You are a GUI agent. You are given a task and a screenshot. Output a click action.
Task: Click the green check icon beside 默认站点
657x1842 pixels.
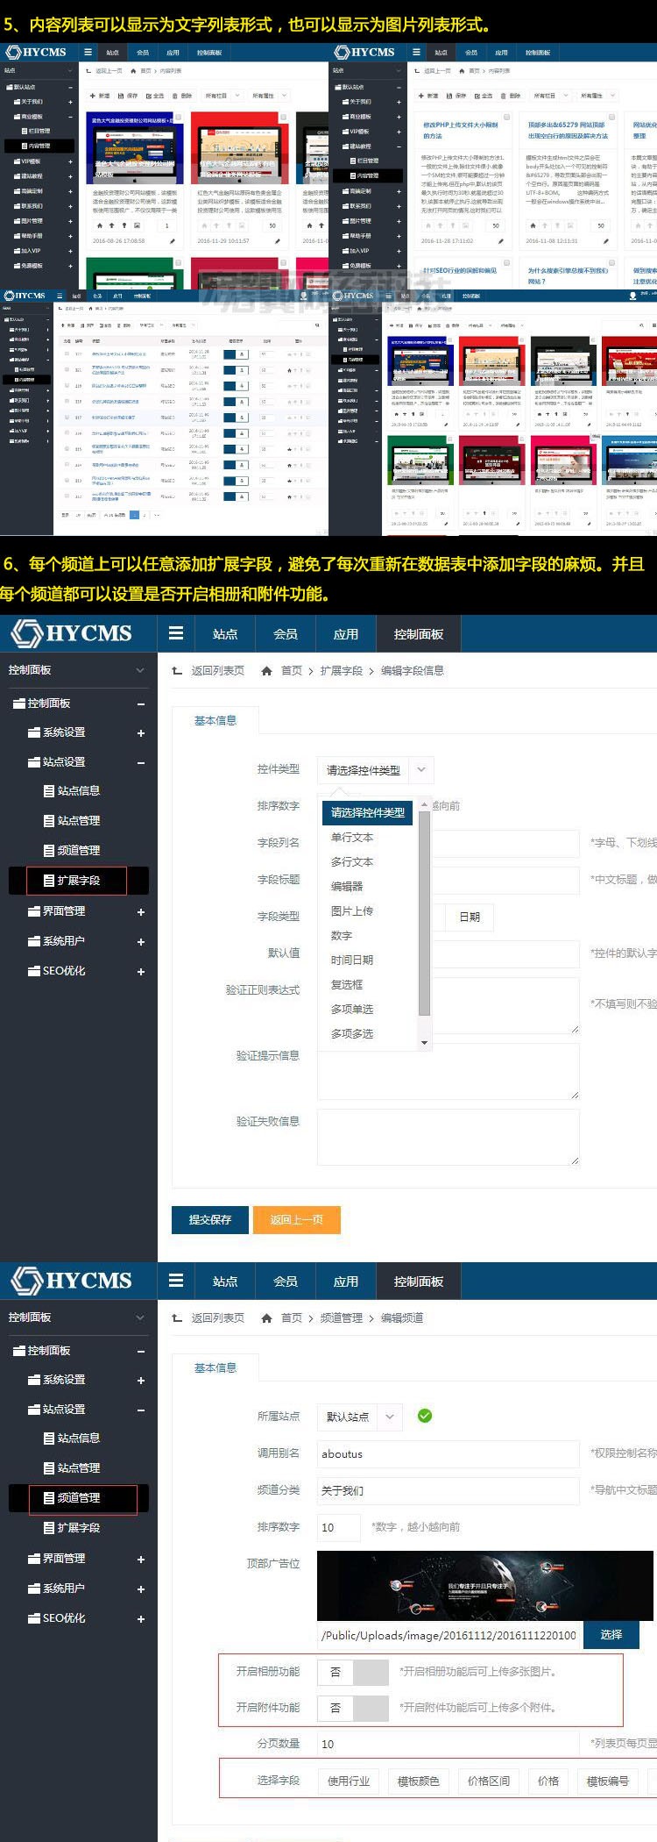pyautogui.click(x=425, y=1416)
